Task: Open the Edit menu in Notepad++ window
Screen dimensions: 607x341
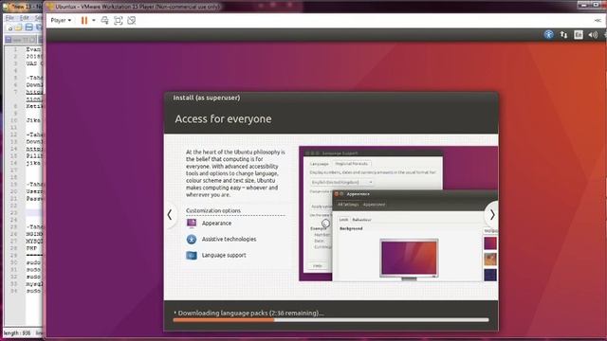Action: (x=25, y=18)
